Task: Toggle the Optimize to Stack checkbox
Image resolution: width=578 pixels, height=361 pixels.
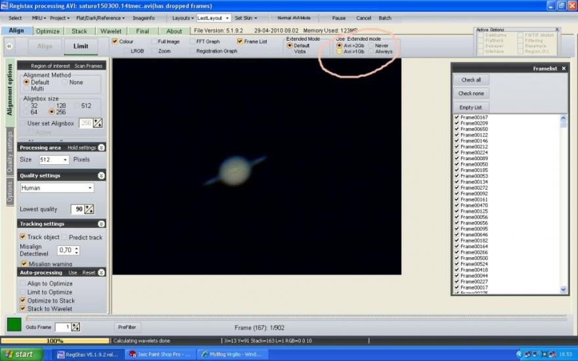Action: [x=23, y=301]
